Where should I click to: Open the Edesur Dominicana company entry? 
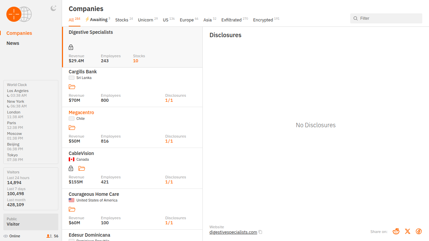point(132,235)
